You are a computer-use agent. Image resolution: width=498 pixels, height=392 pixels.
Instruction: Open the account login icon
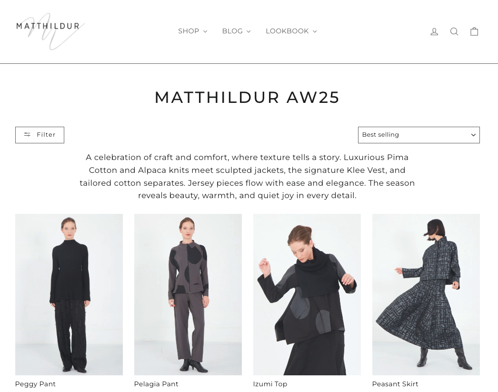coord(434,31)
